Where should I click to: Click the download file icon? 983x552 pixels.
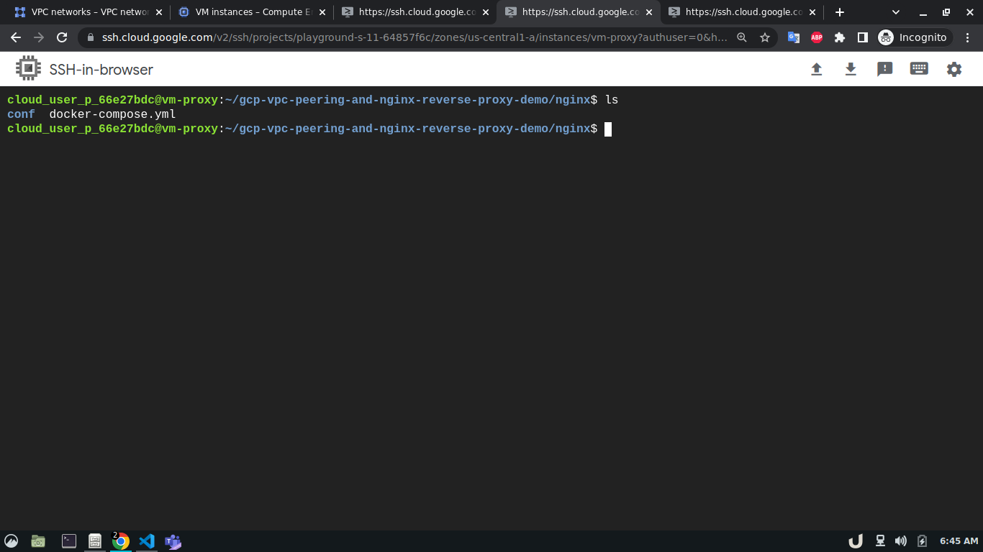851,69
